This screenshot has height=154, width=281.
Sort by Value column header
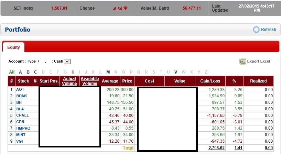coord(180,81)
